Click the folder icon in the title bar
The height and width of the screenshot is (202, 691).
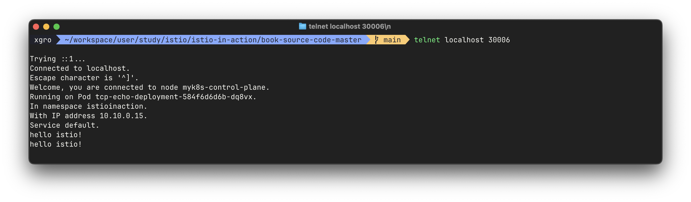[x=302, y=26]
